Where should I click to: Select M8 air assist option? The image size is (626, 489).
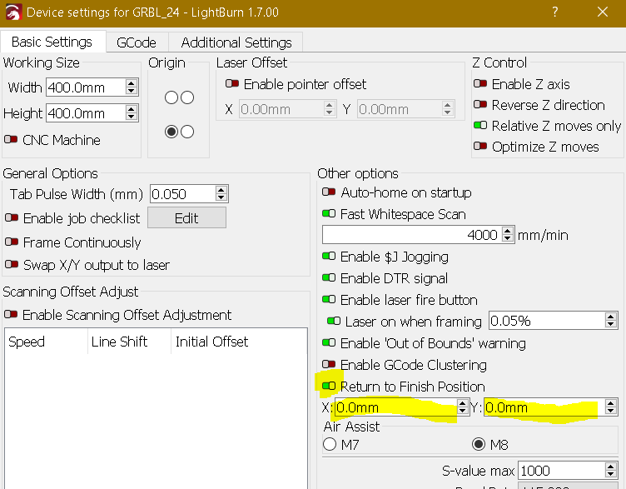(479, 444)
